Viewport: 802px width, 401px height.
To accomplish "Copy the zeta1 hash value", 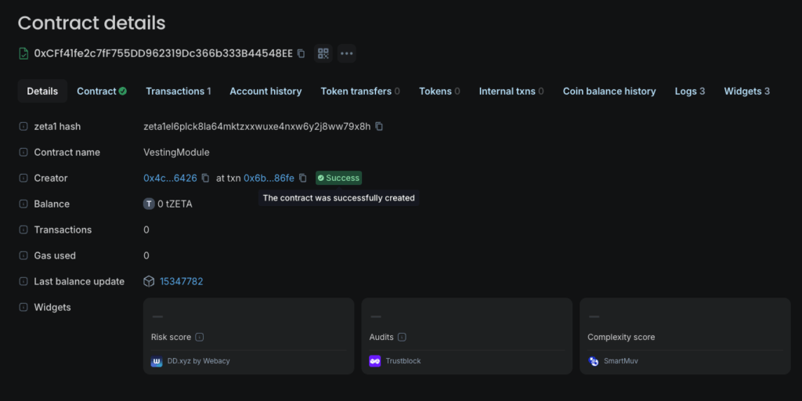I will pos(379,126).
